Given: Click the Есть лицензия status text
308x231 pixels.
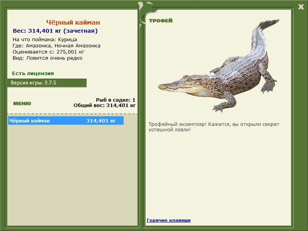Looking at the screenshot, I should 33,73.
